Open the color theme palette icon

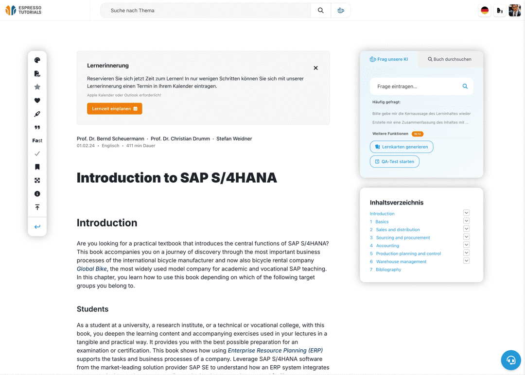37,60
